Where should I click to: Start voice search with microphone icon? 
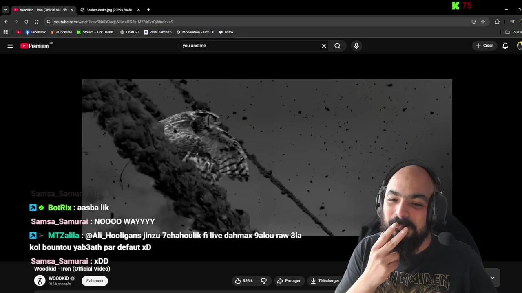click(356, 46)
